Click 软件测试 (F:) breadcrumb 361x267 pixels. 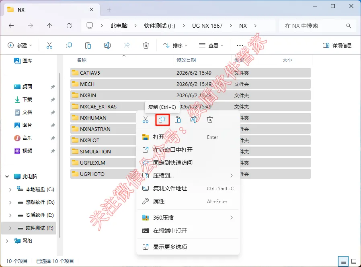[x=159, y=26]
